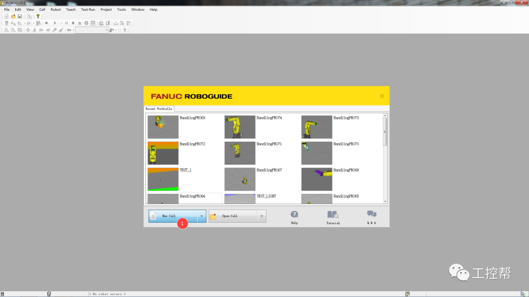Open the Cell menu
Viewport: 529px width, 297px height.
tap(42, 9)
